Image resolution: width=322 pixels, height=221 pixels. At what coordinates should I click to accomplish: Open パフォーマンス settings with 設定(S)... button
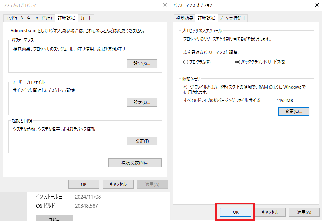pyautogui.click(x=142, y=64)
